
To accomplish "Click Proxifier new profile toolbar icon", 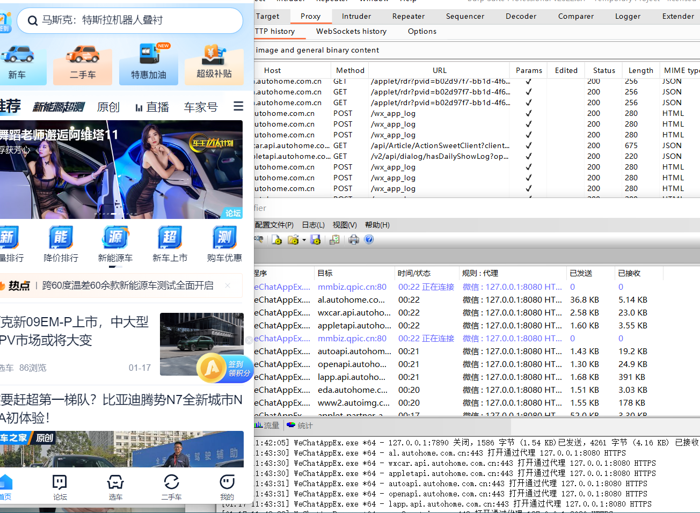I will 276,239.
